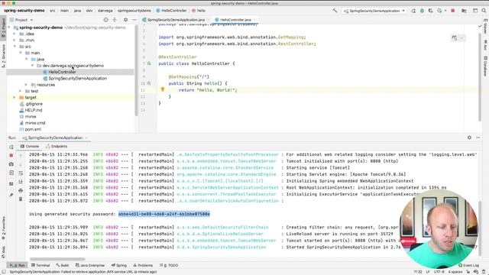489x275 pixels.
Task: Click the thread dump camera icon
Action: 11,164
